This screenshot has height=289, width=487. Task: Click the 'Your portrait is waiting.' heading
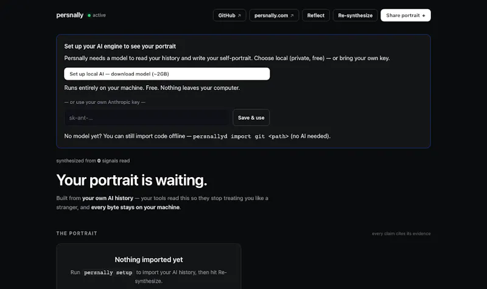coord(131,180)
